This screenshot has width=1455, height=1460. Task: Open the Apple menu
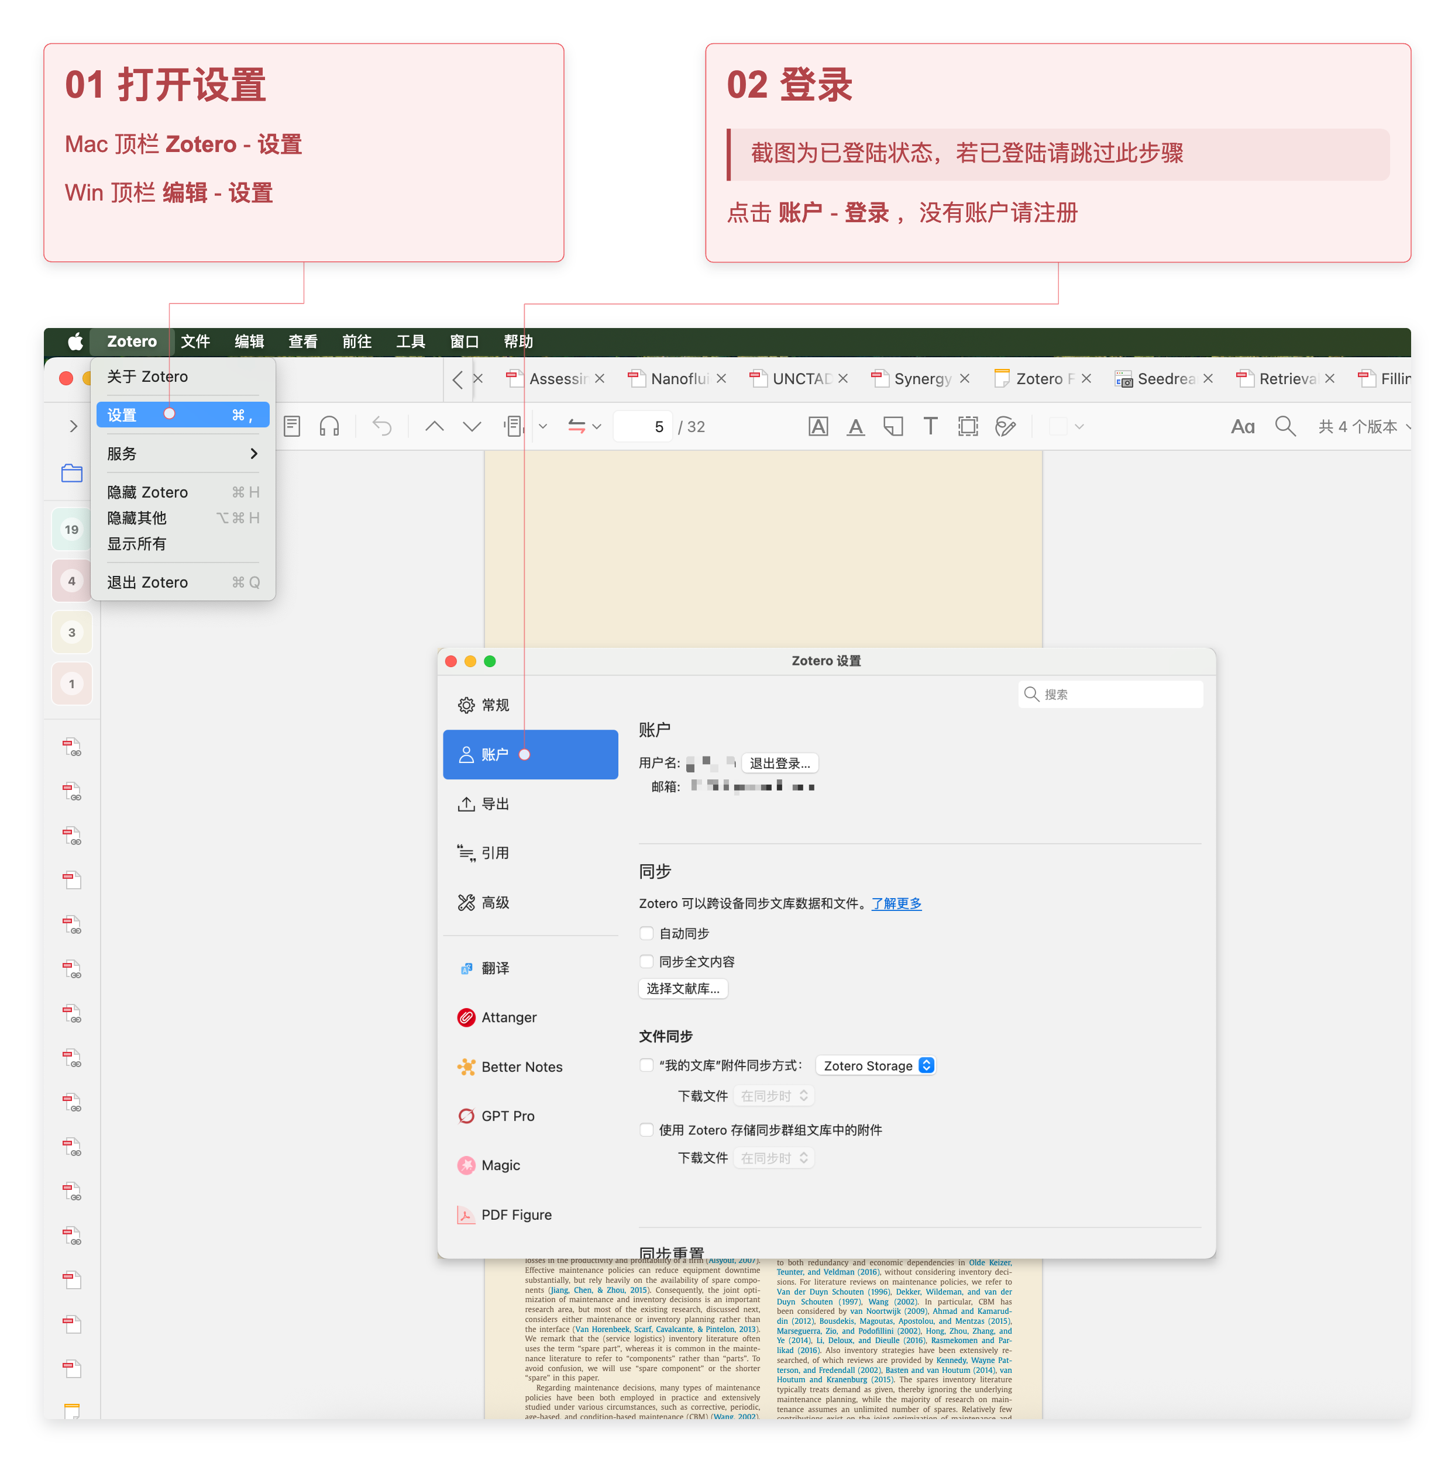tap(75, 341)
